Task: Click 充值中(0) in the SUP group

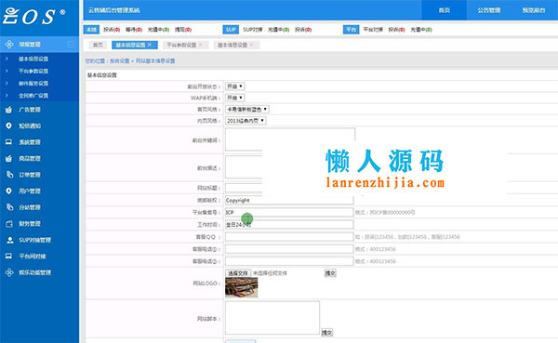Action: pyautogui.click(x=278, y=30)
